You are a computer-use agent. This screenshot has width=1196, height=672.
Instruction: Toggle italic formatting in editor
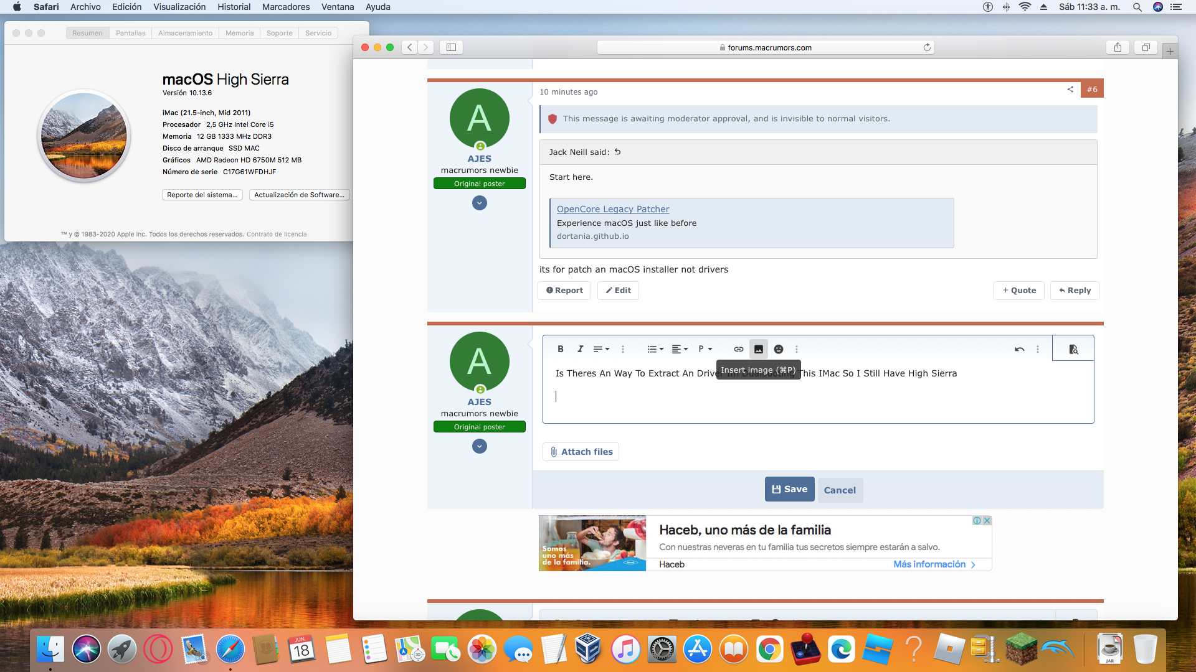pos(580,349)
